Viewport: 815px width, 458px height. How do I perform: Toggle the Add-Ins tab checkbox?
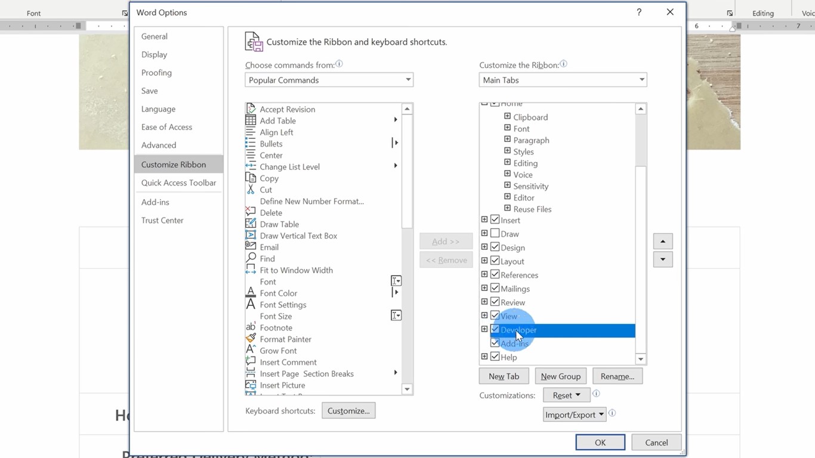(495, 343)
